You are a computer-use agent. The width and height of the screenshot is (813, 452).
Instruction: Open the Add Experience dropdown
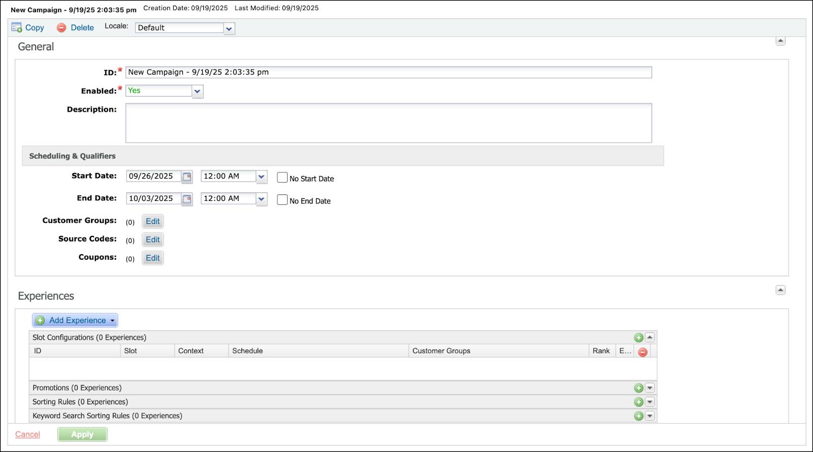pyautogui.click(x=75, y=321)
